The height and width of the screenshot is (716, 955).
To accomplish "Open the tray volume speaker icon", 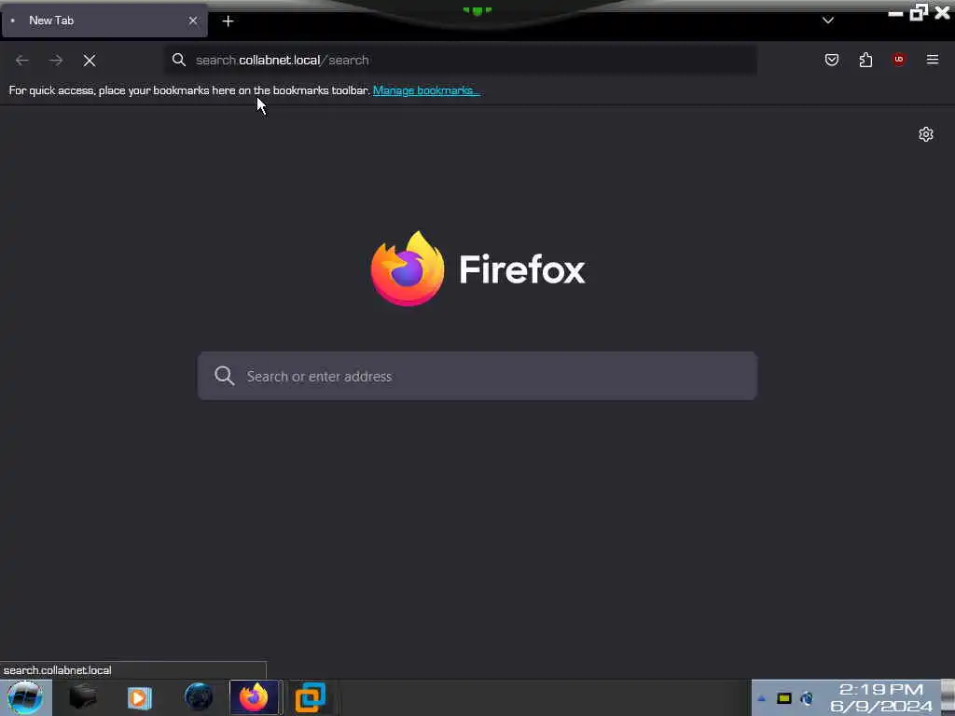I will [x=807, y=698].
